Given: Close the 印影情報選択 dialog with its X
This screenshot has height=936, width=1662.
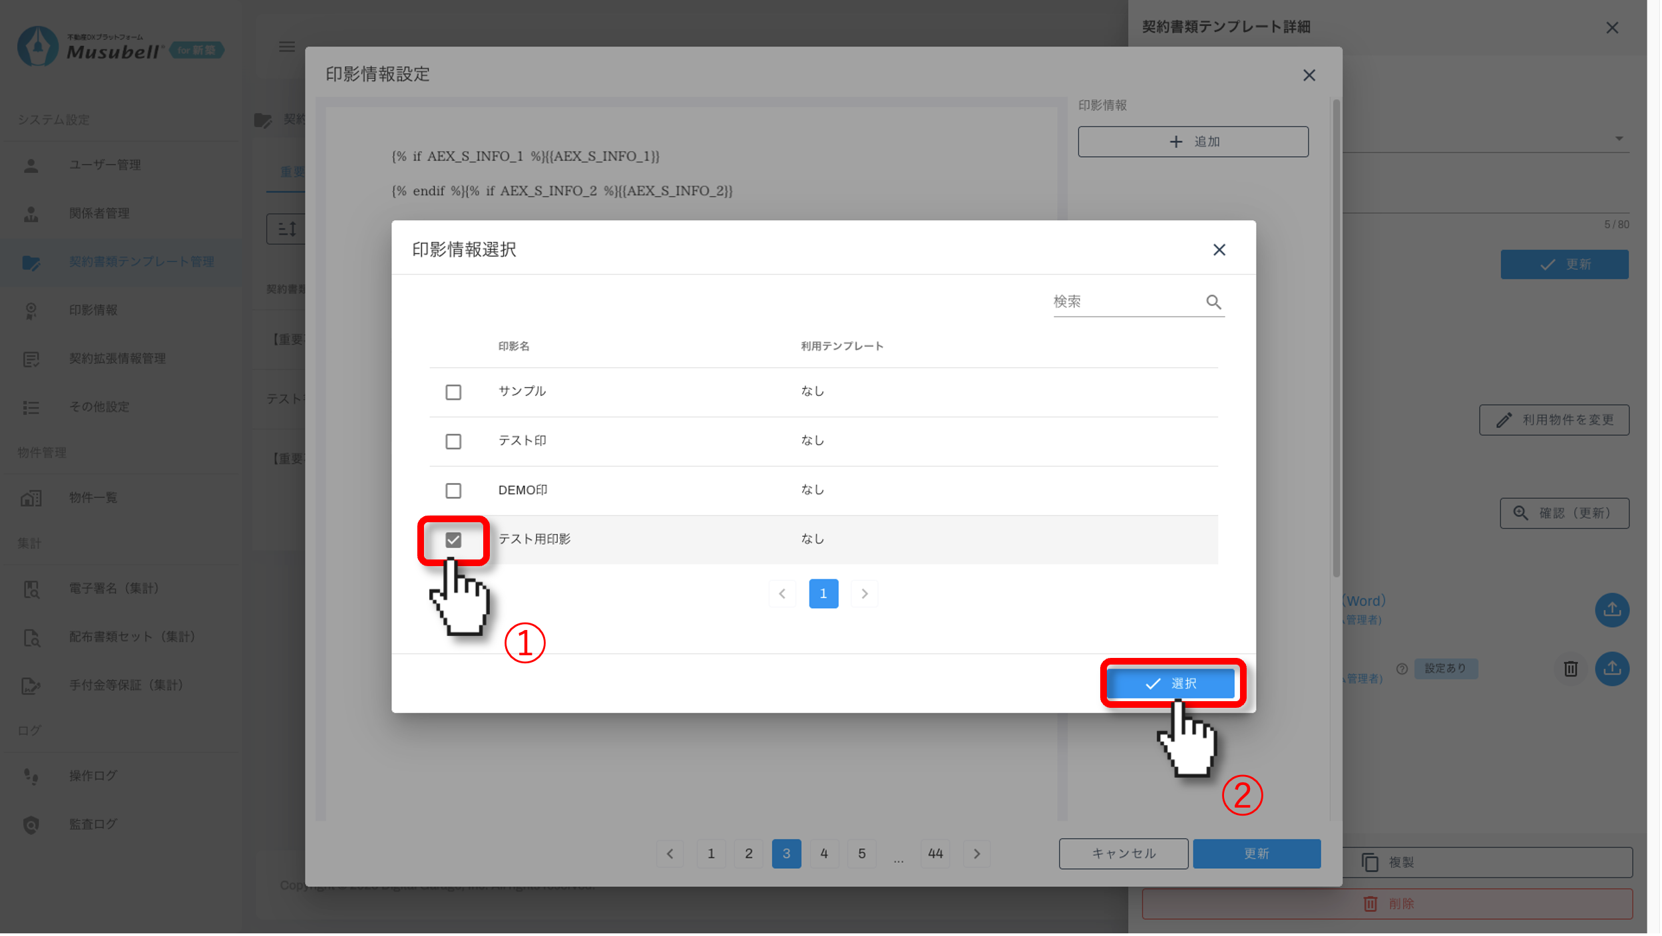Looking at the screenshot, I should pos(1219,249).
